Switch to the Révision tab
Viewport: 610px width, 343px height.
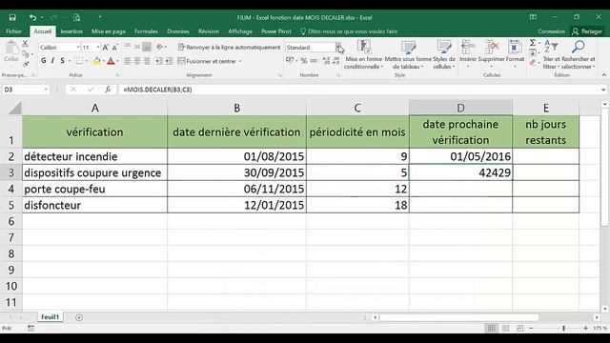tap(209, 31)
